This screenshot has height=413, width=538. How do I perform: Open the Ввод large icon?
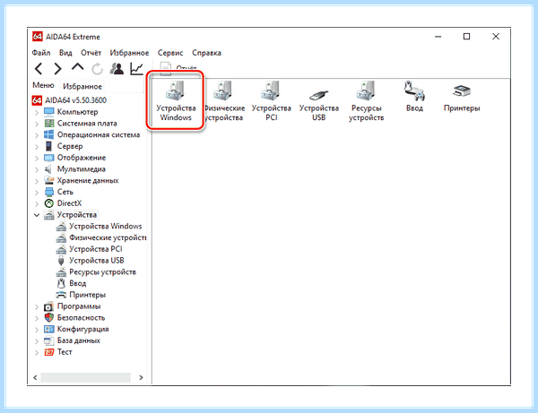[414, 97]
